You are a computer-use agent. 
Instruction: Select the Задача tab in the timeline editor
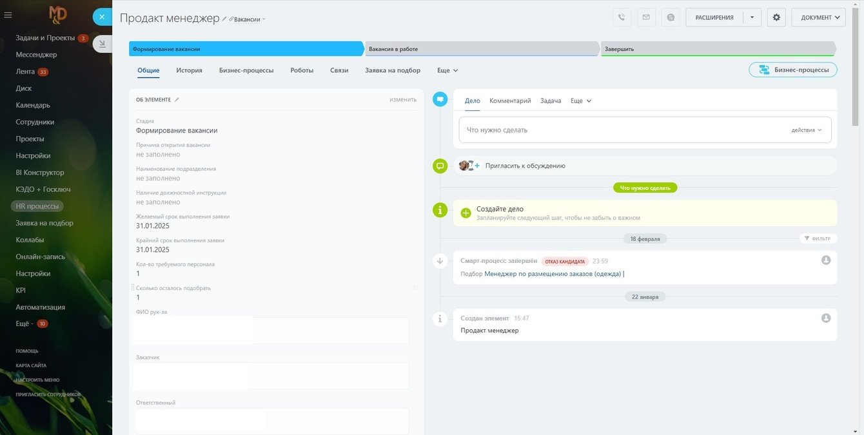(551, 101)
